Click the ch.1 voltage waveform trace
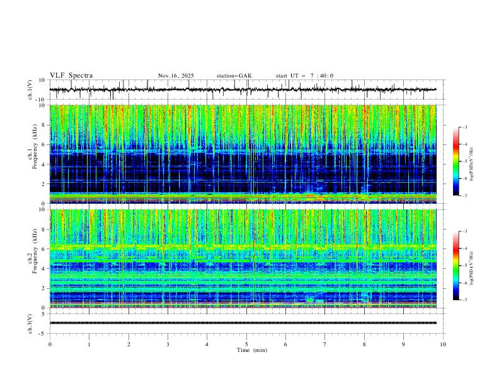Image resolution: width=499 pixels, height=386 pixels. tap(243, 90)
